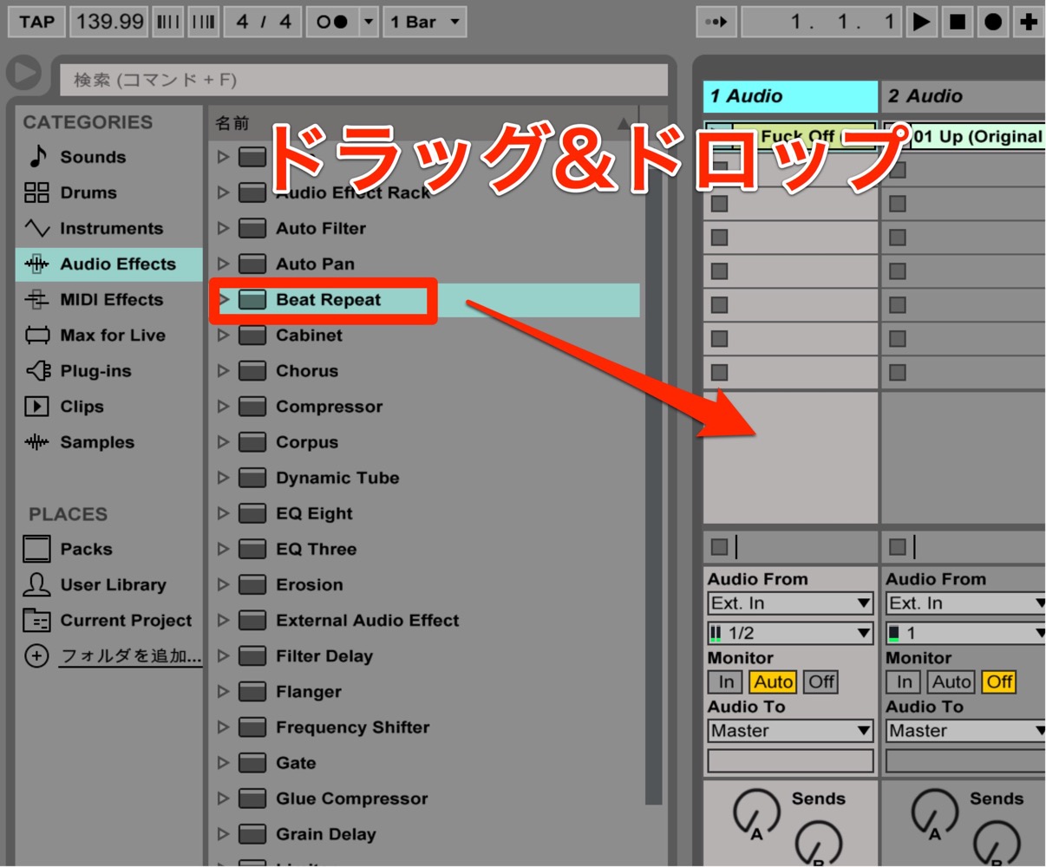The width and height of the screenshot is (1046, 867).
Task: Select the Filter Delay device entry
Action: coord(425,655)
